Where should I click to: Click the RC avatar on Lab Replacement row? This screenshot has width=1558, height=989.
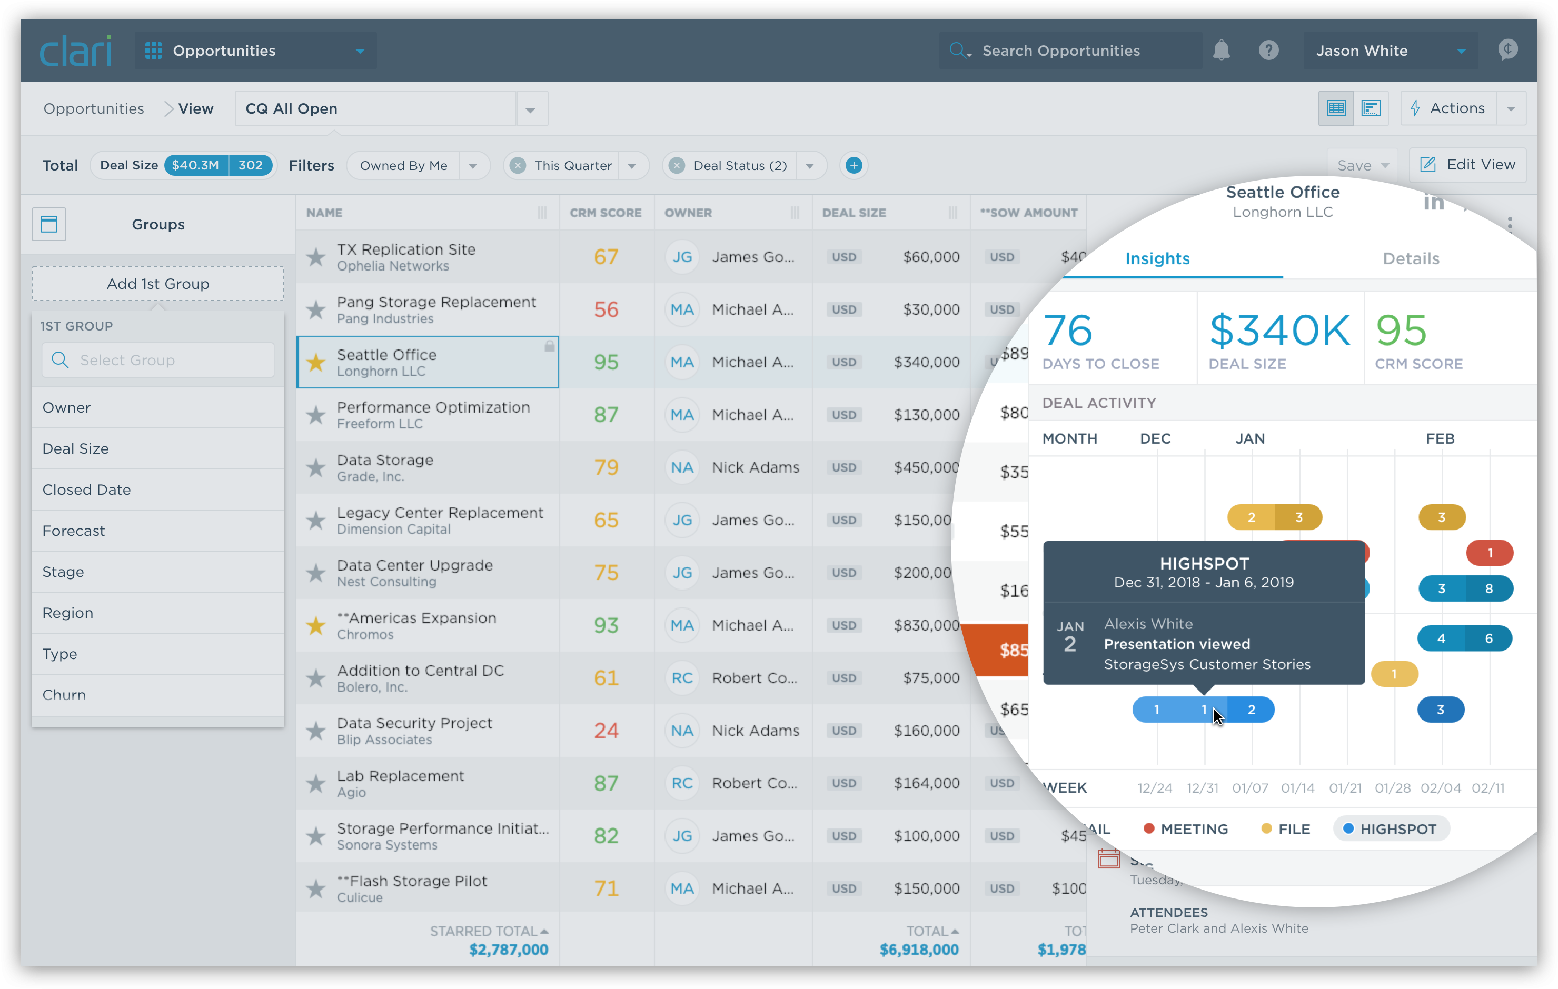681,783
